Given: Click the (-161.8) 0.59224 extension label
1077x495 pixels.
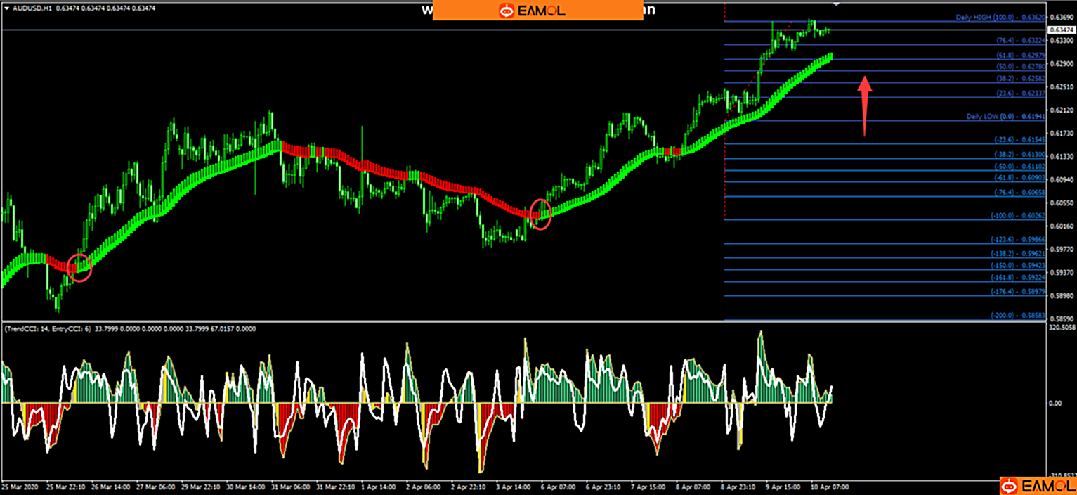Looking at the screenshot, I should (x=1019, y=278).
